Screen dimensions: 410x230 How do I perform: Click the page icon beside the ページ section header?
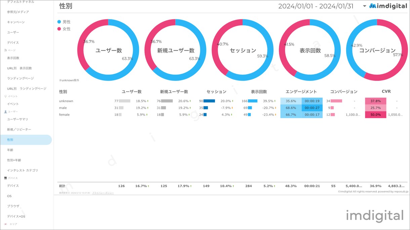click(x=5, y=50)
